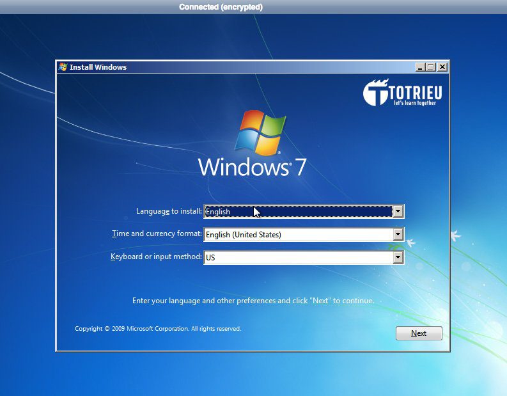Click the Windows 7 wordmark text

point(252,168)
